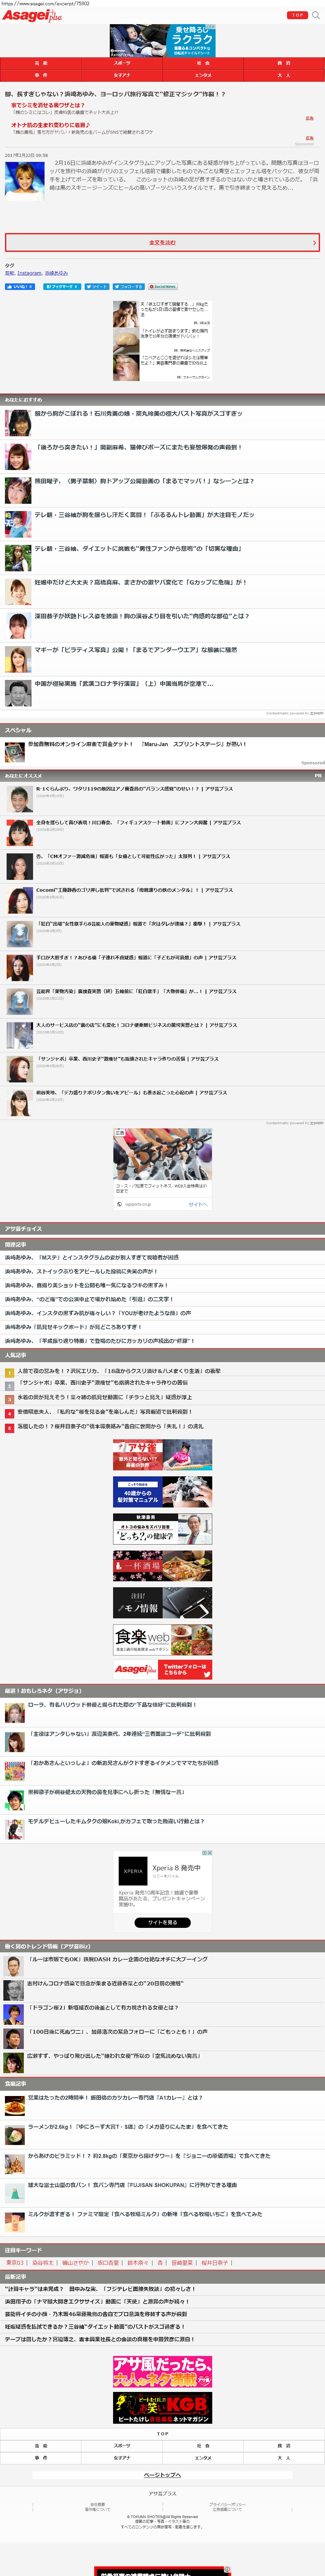Open 中国が極秘実施「武漢コロナ予行演習」 article

pyautogui.click(x=124, y=684)
